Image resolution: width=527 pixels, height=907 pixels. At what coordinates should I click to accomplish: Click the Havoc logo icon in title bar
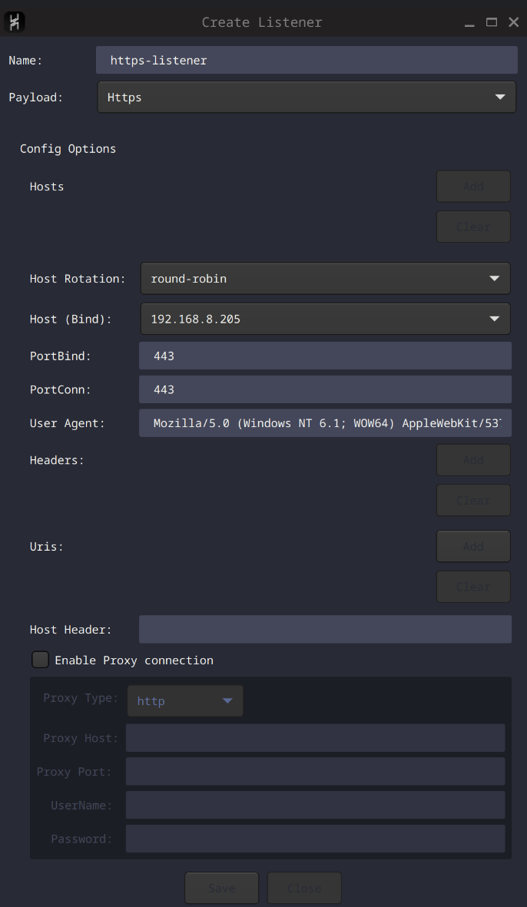(15, 22)
